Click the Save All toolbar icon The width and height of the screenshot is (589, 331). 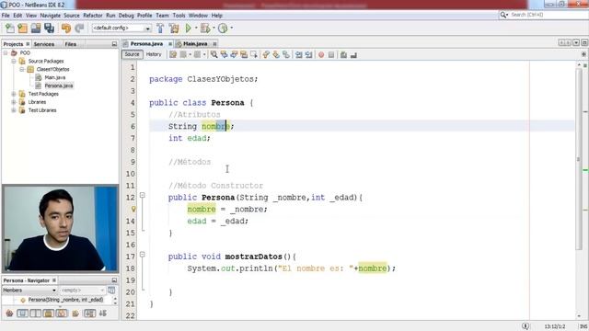(49, 29)
